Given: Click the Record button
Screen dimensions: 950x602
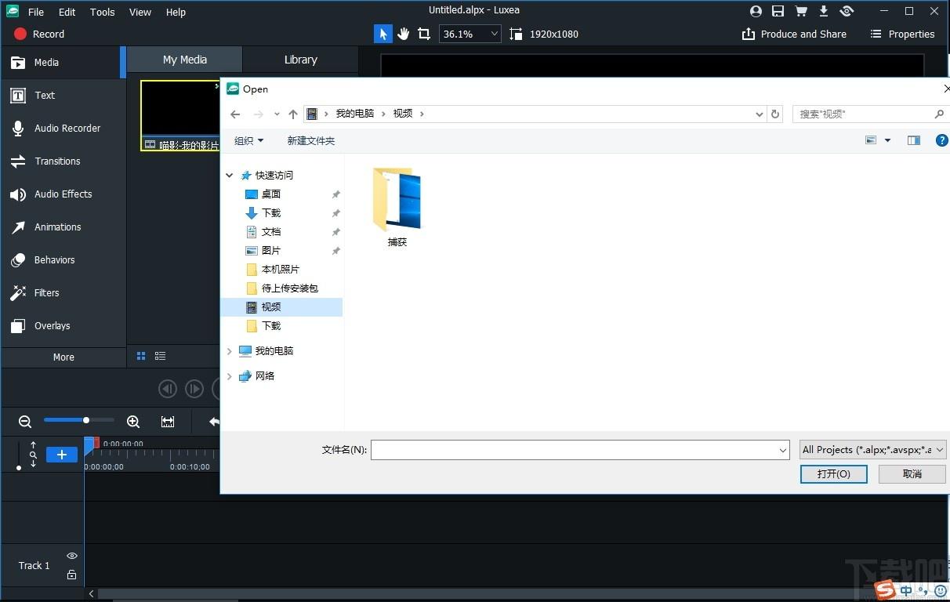Looking at the screenshot, I should [x=39, y=34].
